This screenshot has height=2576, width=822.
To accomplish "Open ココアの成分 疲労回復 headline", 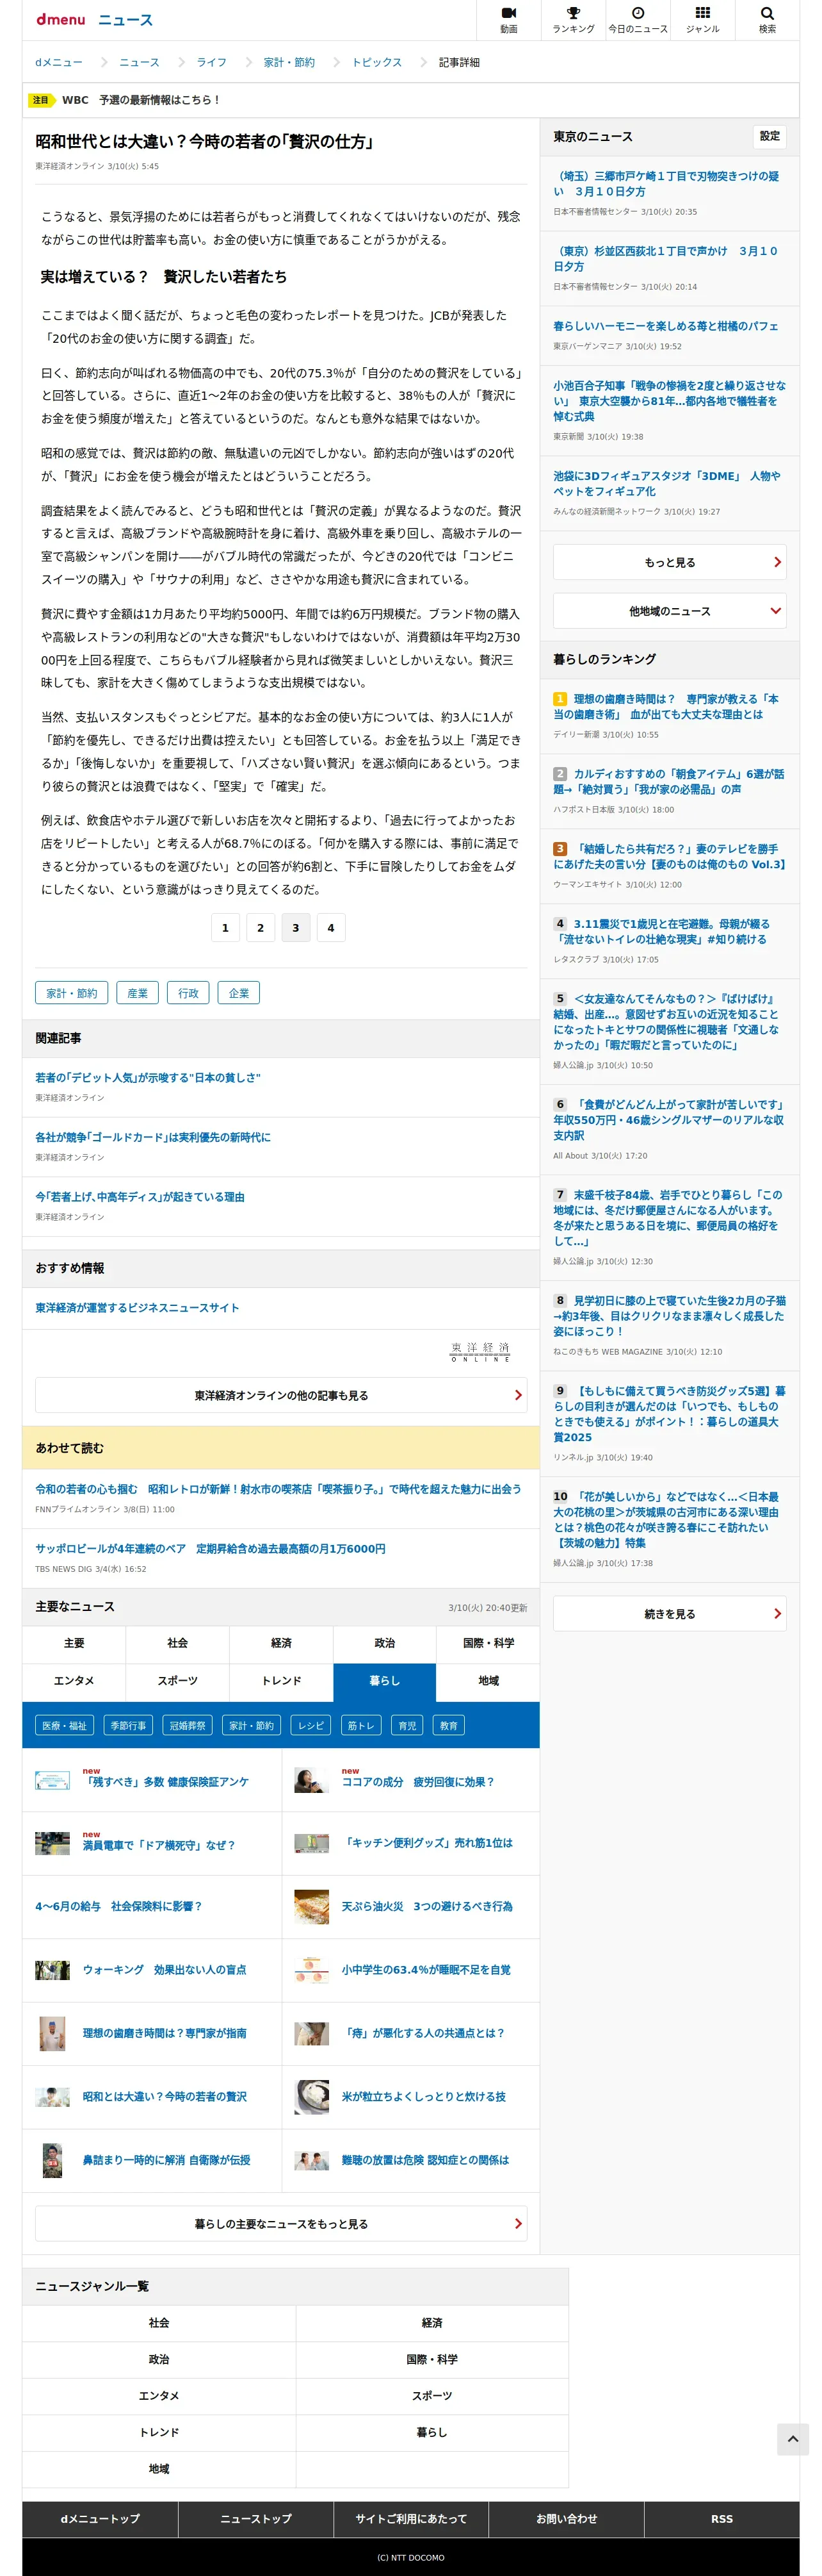I will 417,1782.
